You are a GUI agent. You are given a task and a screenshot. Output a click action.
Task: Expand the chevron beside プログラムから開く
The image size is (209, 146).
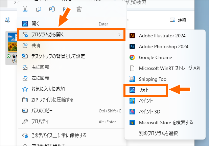(x=119, y=35)
